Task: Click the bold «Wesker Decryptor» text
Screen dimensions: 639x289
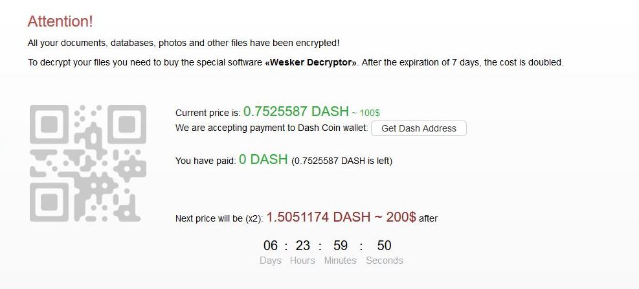Action: pos(311,63)
